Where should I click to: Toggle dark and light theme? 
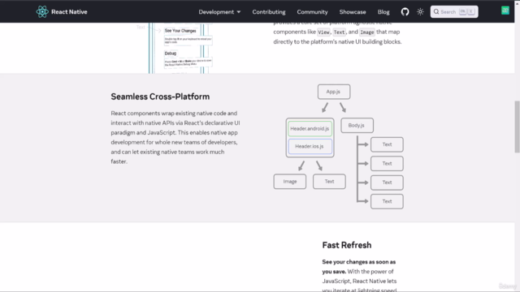420,12
